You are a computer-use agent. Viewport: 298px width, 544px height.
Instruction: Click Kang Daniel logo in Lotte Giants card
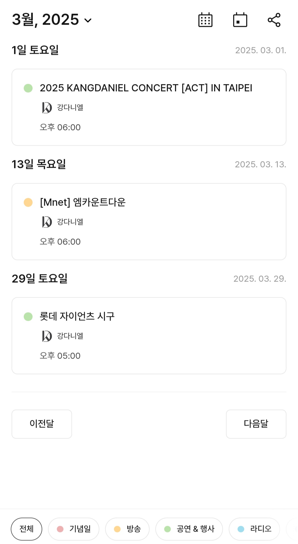(x=47, y=336)
